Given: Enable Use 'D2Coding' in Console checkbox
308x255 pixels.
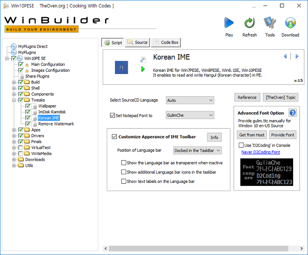Looking at the screenshot, I should (241, 145).
